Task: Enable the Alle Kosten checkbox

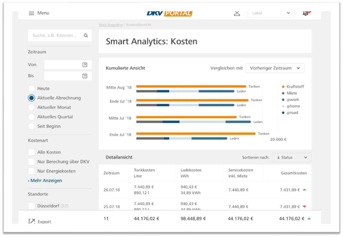Action: coord(31,152)
